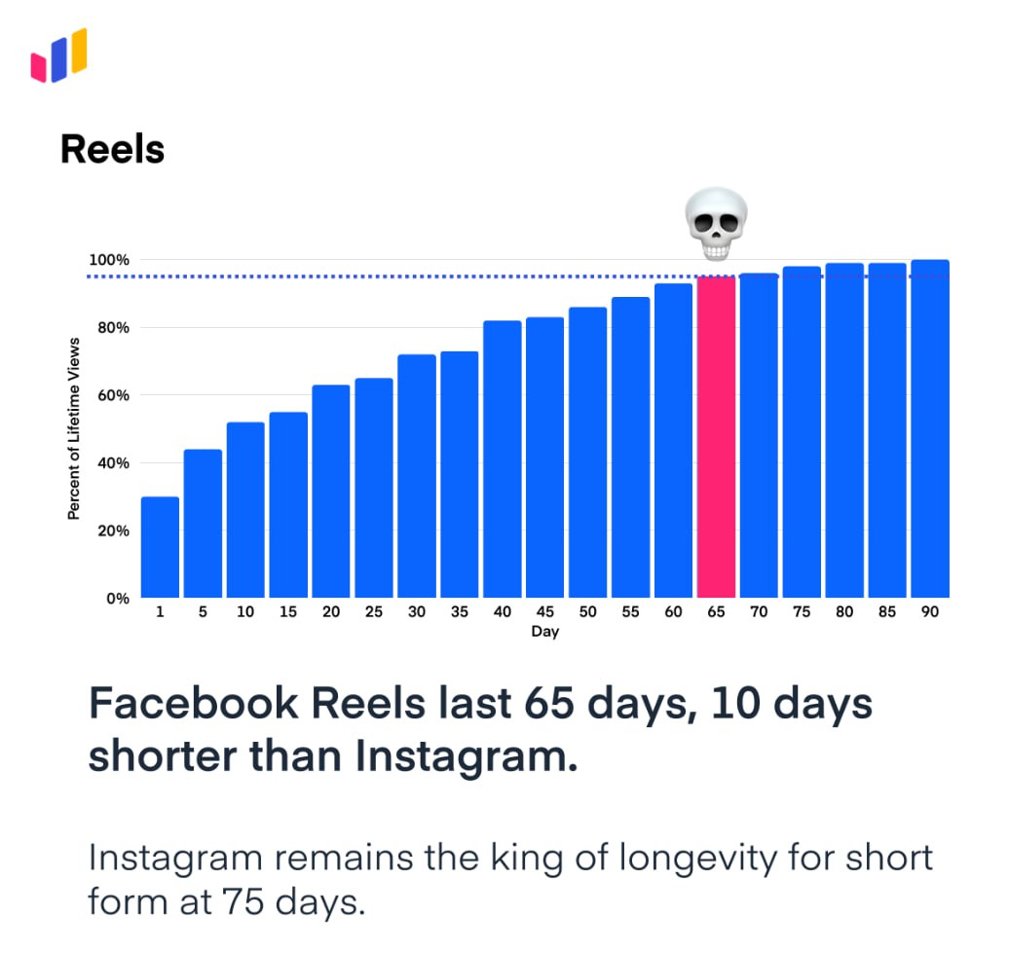The width and height of the screenshot is (1009, 954).
Task: Click the colorful bar-chart logo icon
Action: click(59, 55)
